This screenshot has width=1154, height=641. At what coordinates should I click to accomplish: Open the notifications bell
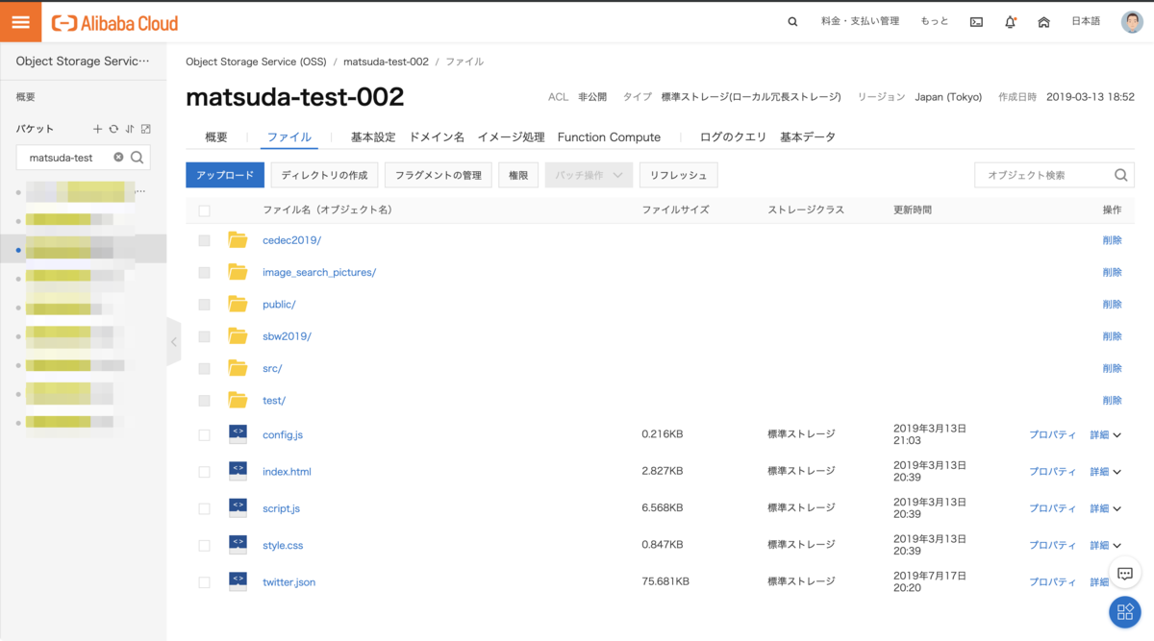coord(1010,22)
